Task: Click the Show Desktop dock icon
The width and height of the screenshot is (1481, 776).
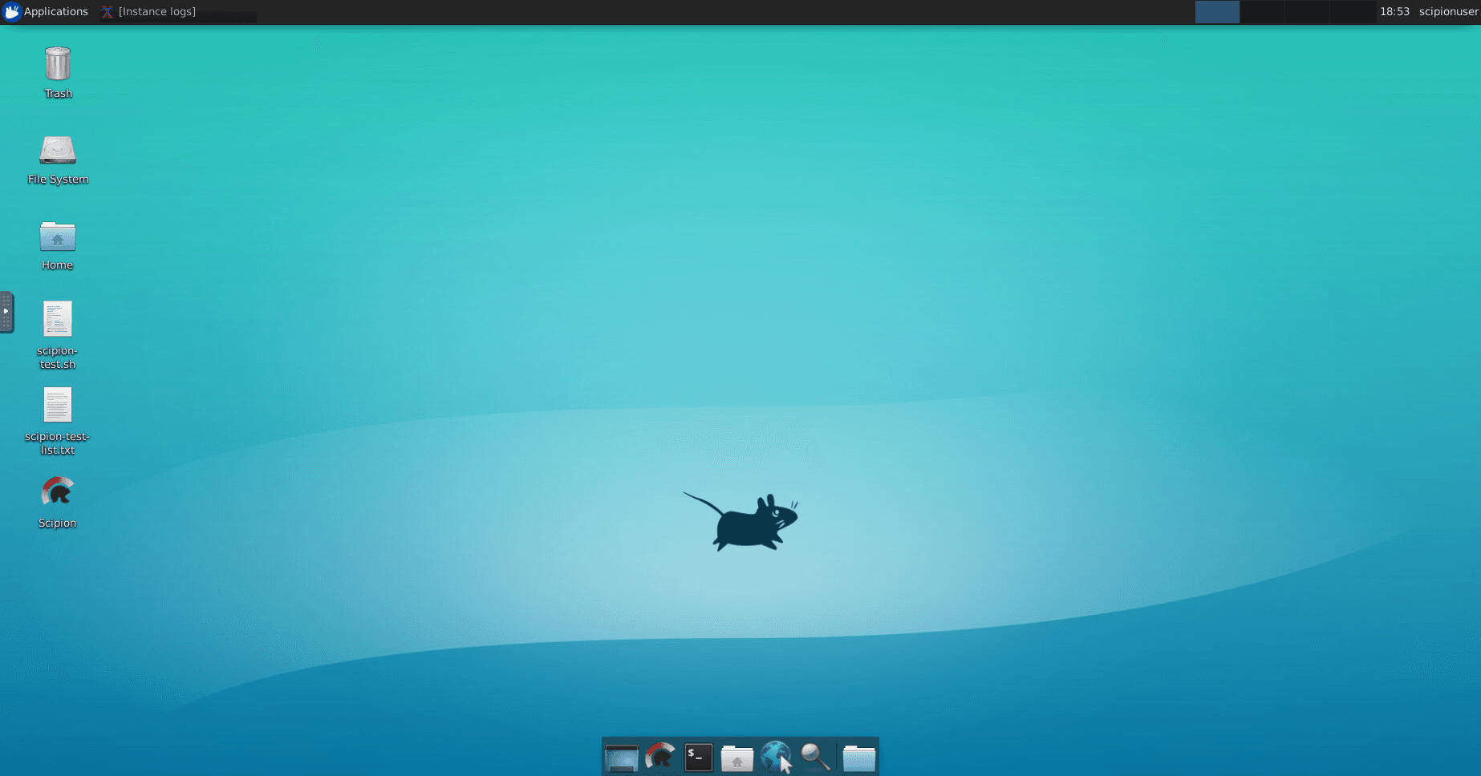Action: click(x=621, y=757)
